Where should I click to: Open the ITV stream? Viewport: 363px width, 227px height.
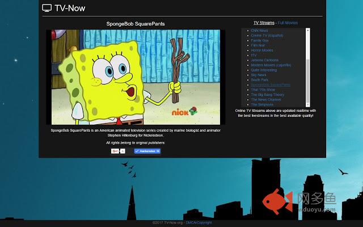254,55
